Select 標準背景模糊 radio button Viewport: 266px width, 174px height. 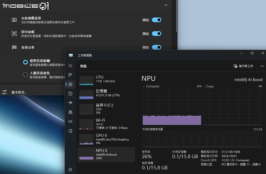(26, 62)
